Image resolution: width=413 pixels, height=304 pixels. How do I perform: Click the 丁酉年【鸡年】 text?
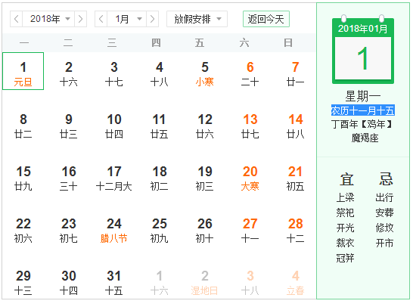click(x=362, y=124)
